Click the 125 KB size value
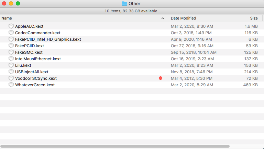The image size is (264, 149). click(x=251, y=52)
